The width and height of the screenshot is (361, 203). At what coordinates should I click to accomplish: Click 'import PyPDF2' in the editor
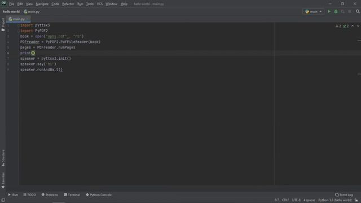coord(34,30)
